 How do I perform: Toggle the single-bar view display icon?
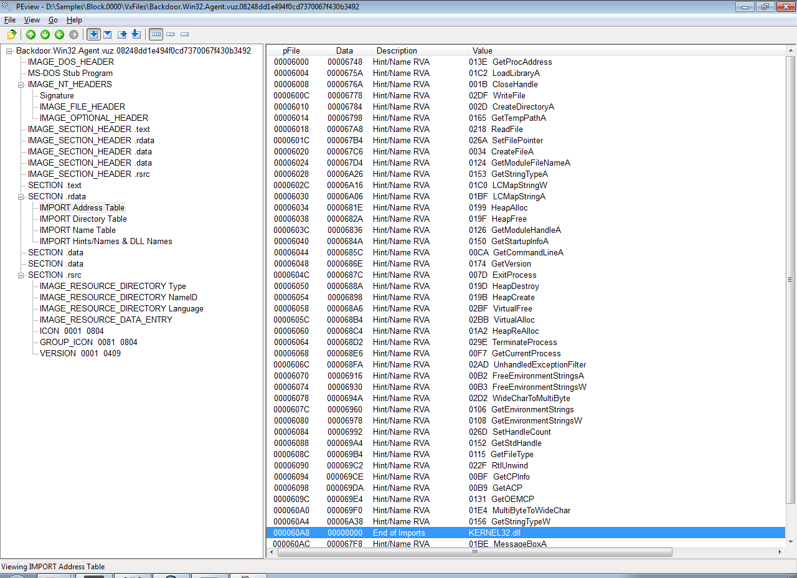(x=184, y=34)
